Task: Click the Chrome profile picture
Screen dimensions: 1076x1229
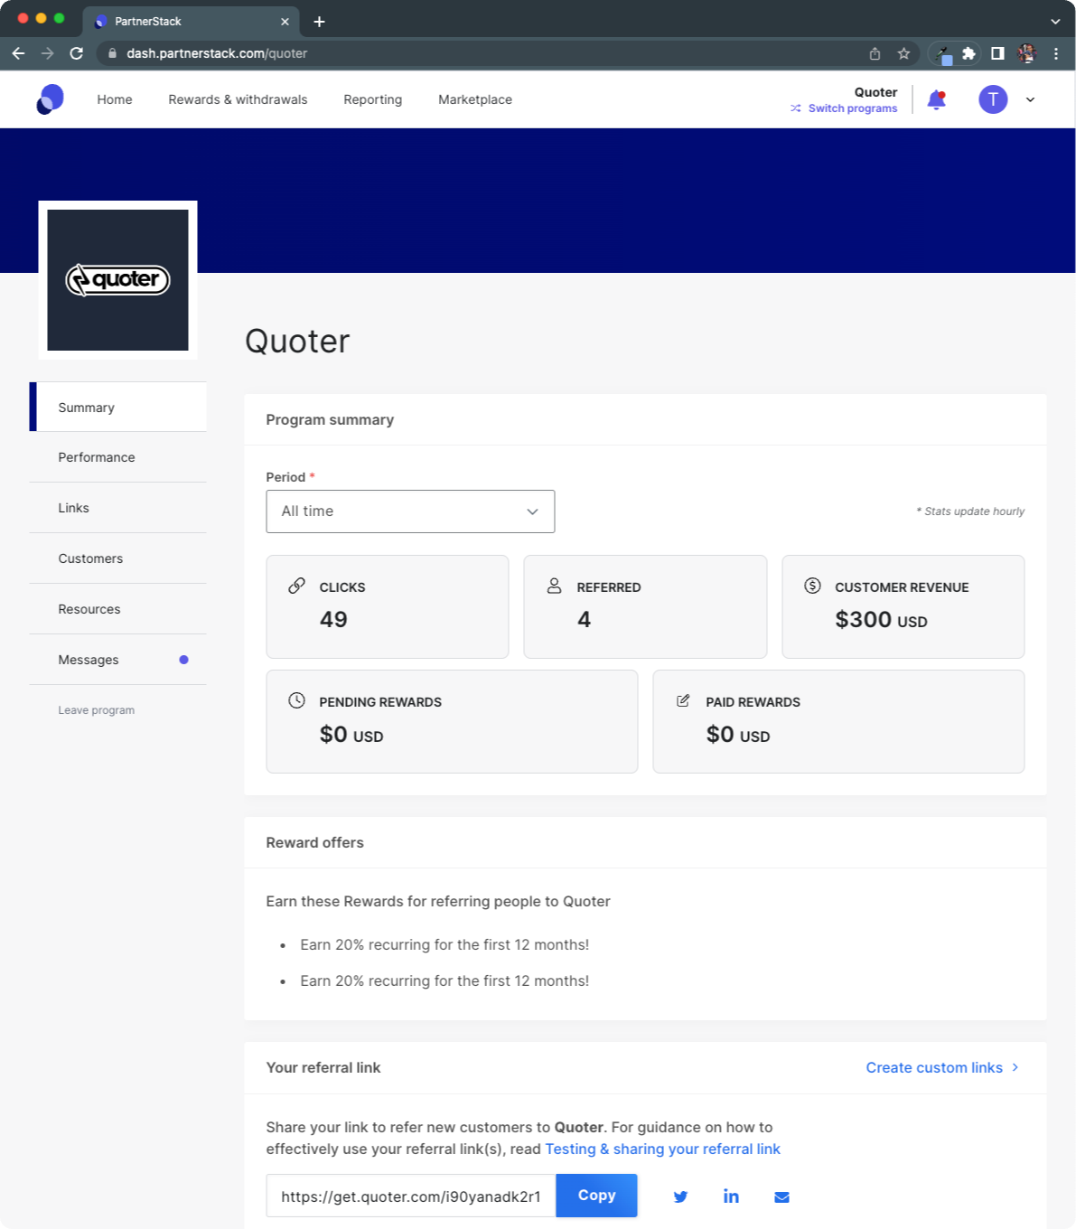Action: pyautogui.click(x=1026, y=53)
